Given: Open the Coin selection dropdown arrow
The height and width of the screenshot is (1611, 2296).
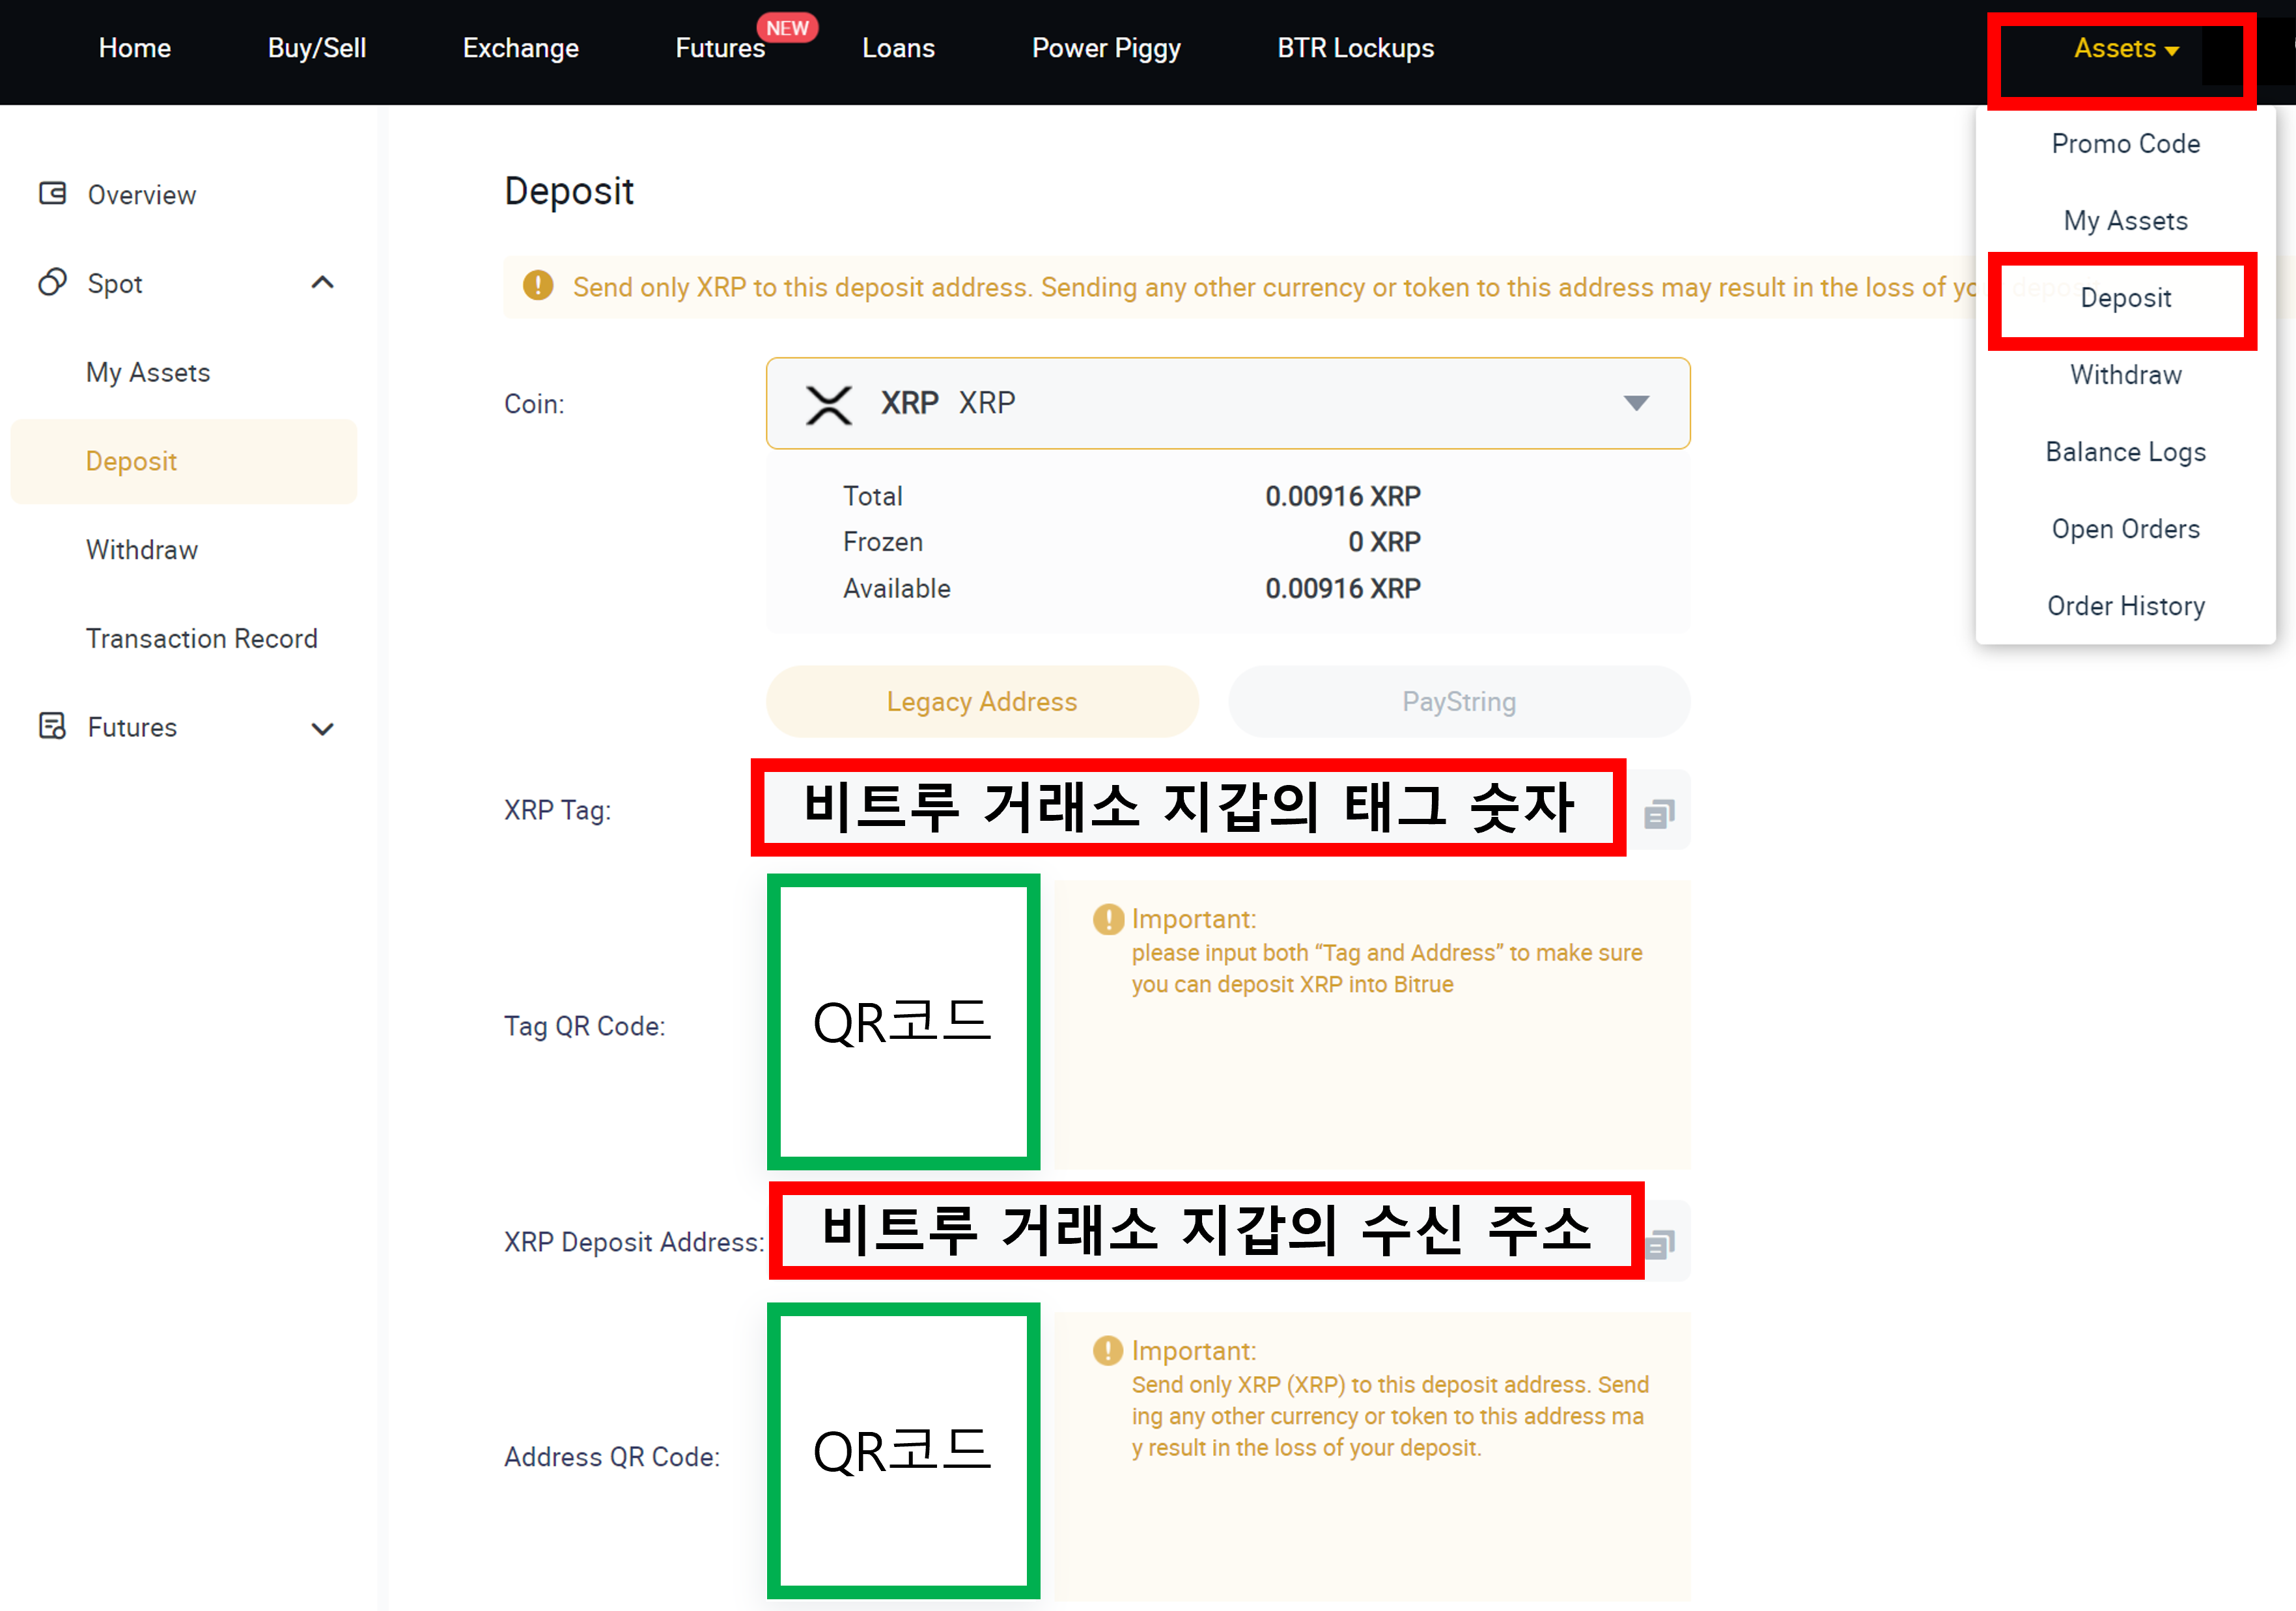Looking at the screenshot, I should pyautogui.click(x=1636, y=403).
